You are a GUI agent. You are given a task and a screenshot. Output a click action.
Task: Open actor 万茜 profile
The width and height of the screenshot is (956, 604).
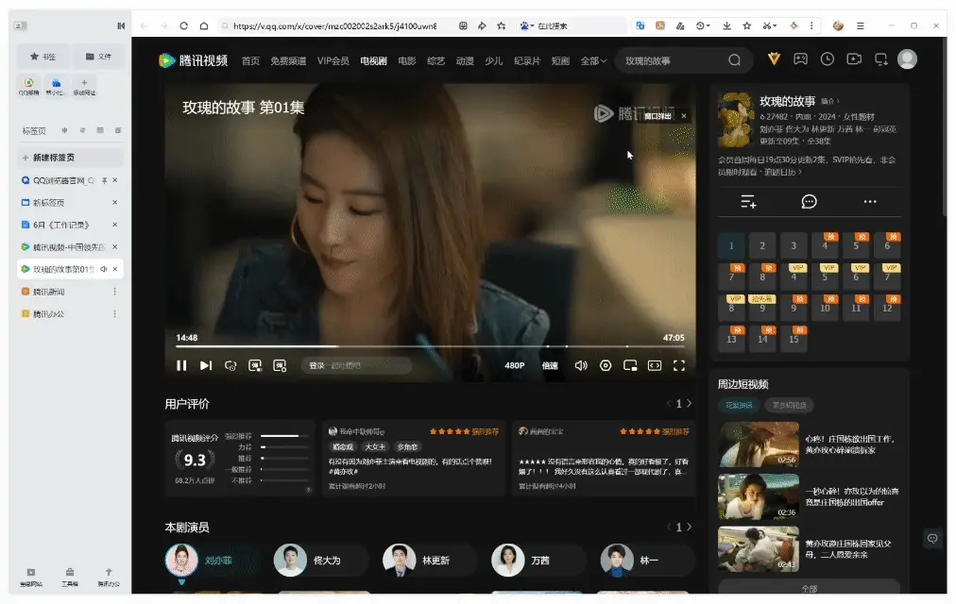point(538,561)
